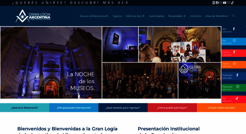Viewport: 246px width, 134px height.
Task: Click the Gran Logia Argentina logo
Action: (33, 16)
